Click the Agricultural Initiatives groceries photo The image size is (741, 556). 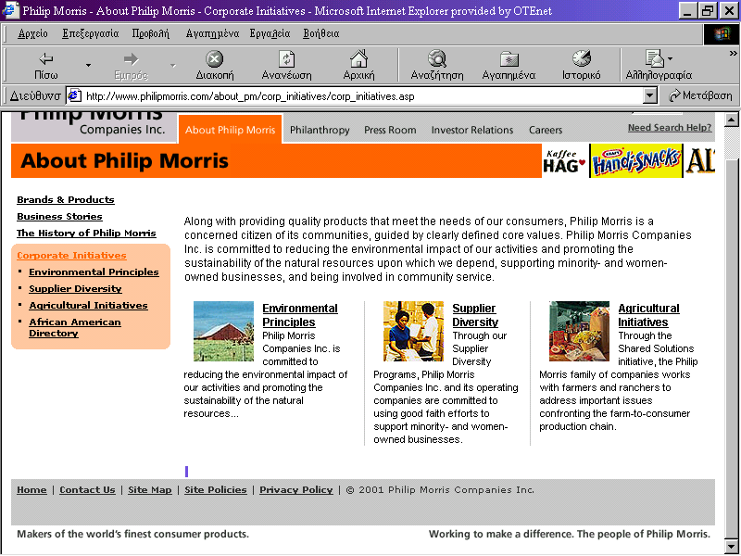pyautogui.click(x=579, y=331)
